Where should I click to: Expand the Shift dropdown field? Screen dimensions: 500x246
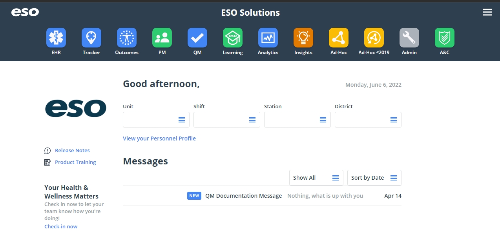(x=227, y=120)
